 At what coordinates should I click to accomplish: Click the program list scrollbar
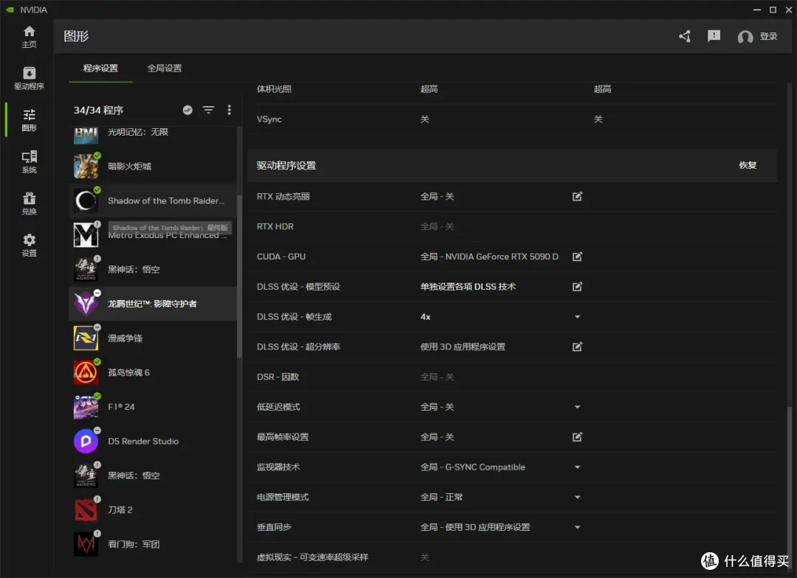pos(239,276)
